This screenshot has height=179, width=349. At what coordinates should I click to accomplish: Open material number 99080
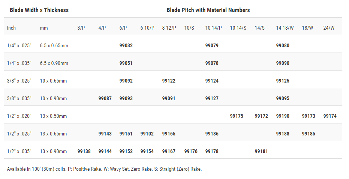(x=283, y=45)
